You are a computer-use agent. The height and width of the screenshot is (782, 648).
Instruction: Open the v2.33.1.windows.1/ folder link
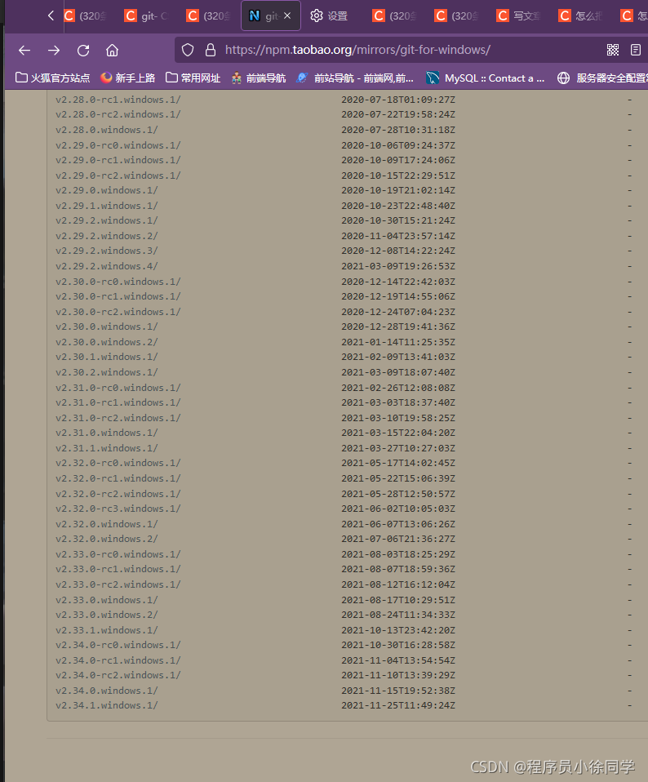[107, 630]
